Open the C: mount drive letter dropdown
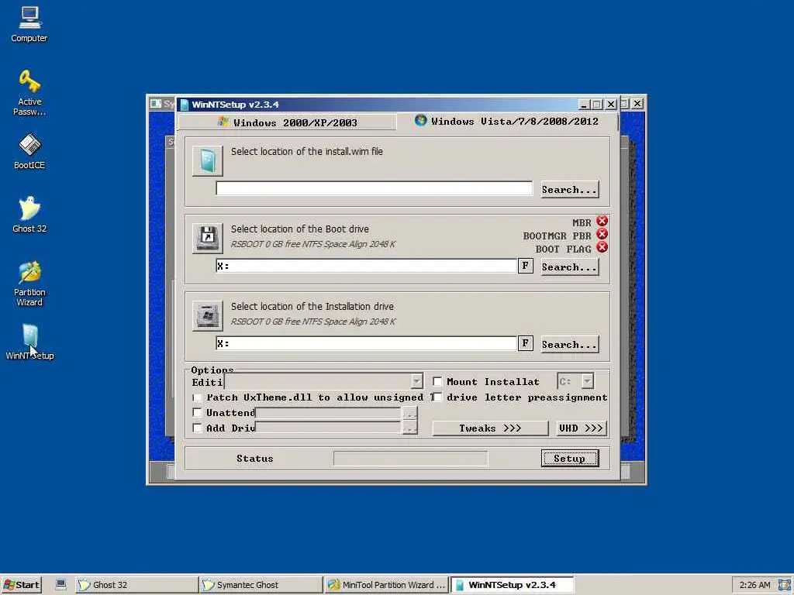The width and height of the screenshot is (794, 595). pyautogui.click(x=587, y=381)
